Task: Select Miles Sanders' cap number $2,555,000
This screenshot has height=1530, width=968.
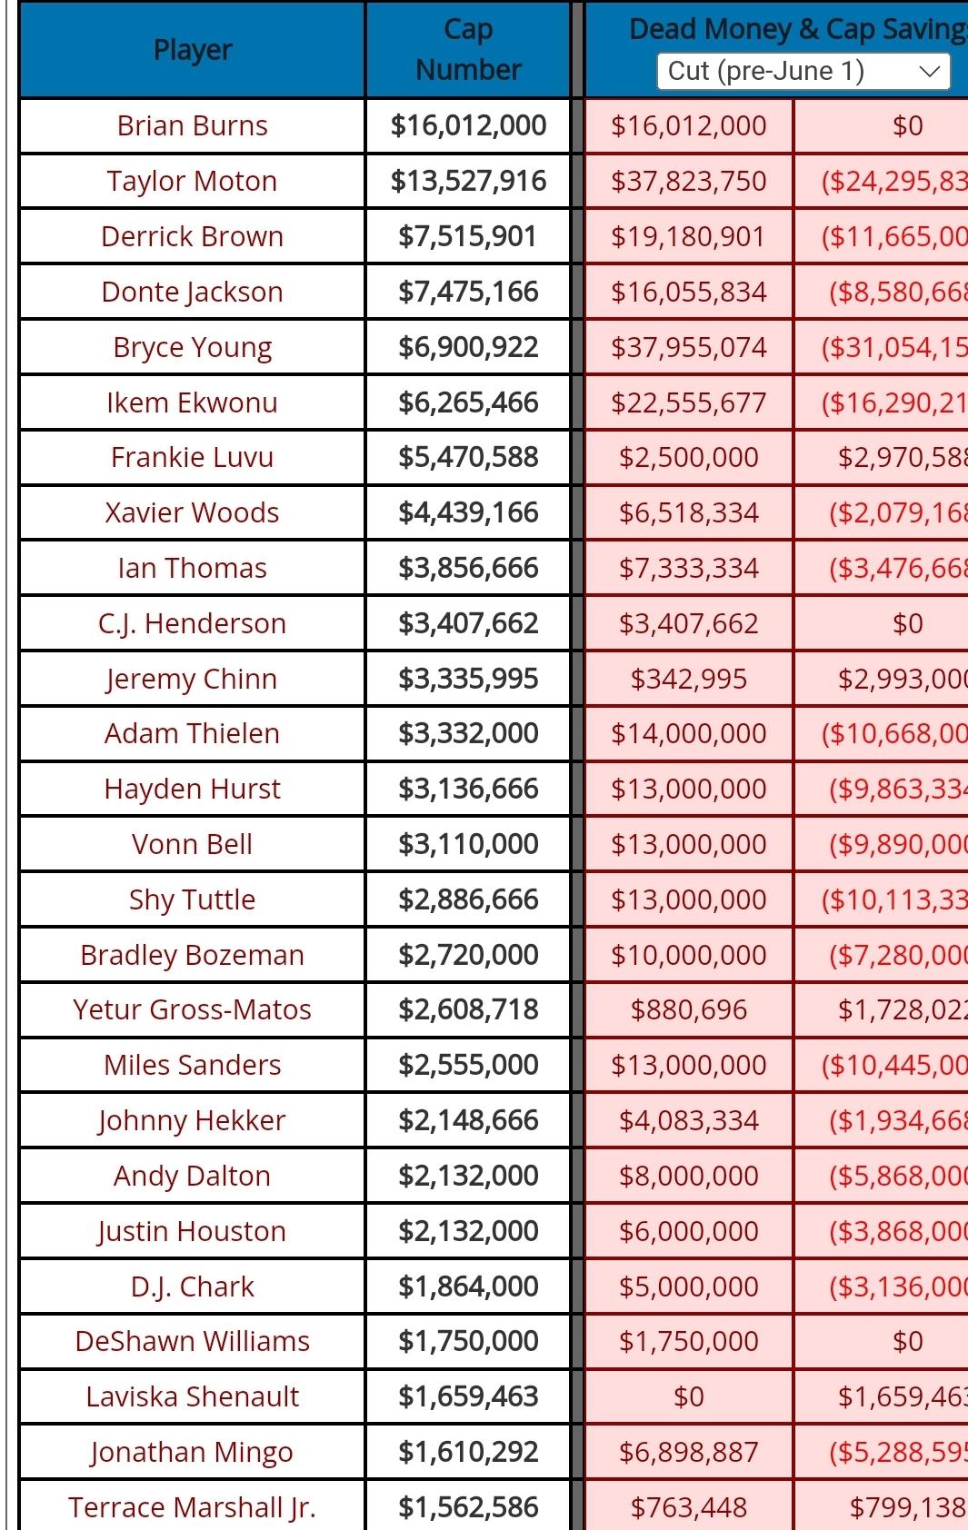Action: 468,1065
